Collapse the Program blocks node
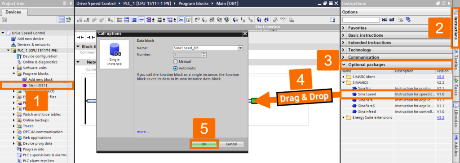The image size is (460, 163). click(x=13, y=74)
